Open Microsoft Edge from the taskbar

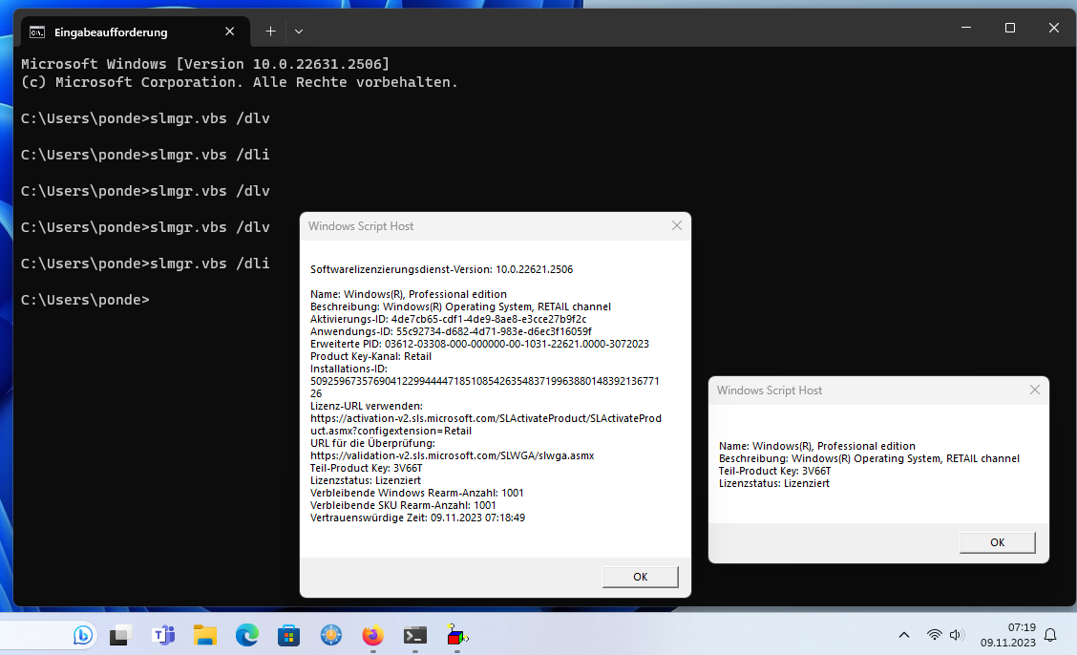[247, 635]
